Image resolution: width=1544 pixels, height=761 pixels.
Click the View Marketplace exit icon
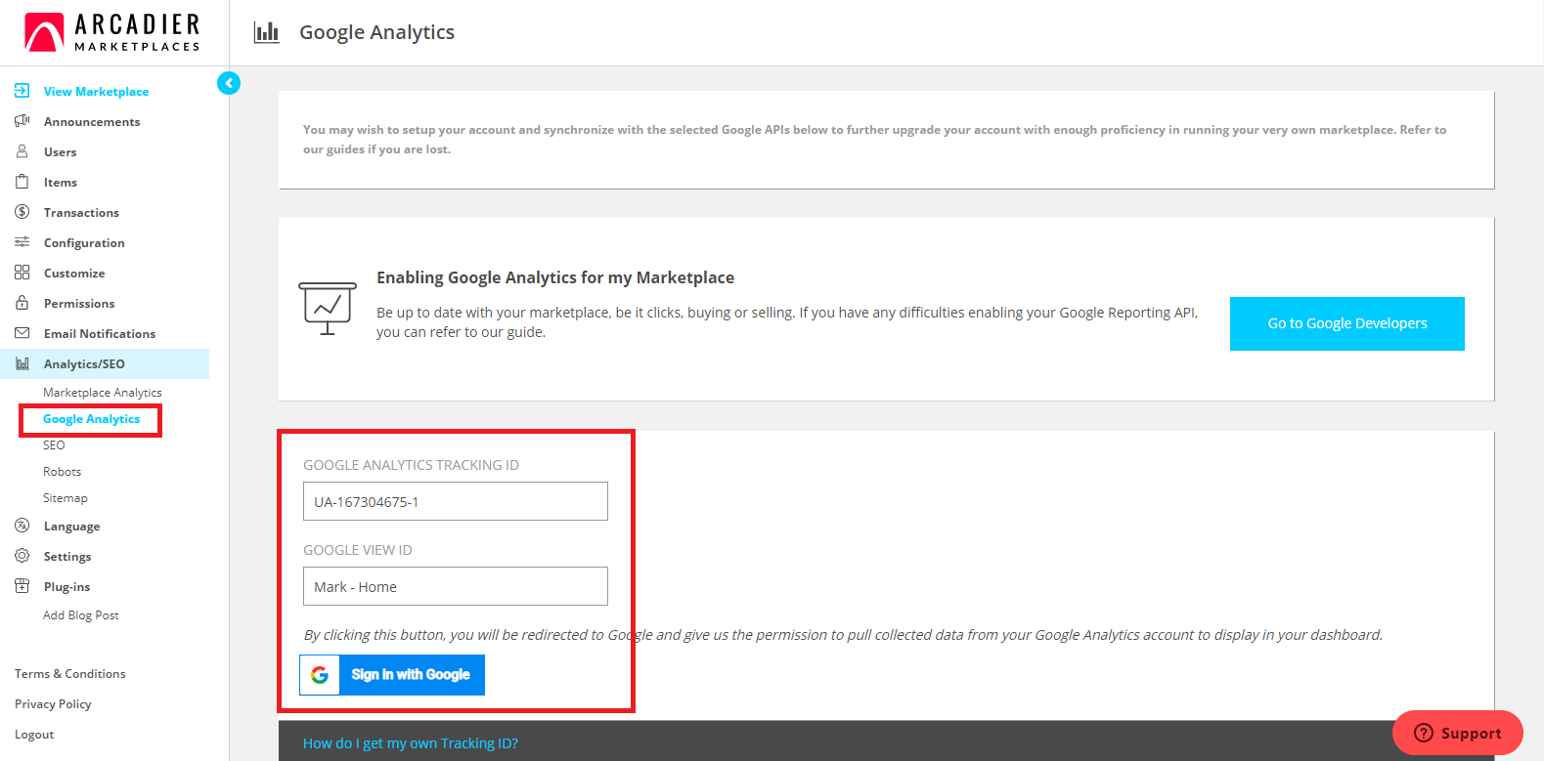pyautogui.click(x=22, y=91)
